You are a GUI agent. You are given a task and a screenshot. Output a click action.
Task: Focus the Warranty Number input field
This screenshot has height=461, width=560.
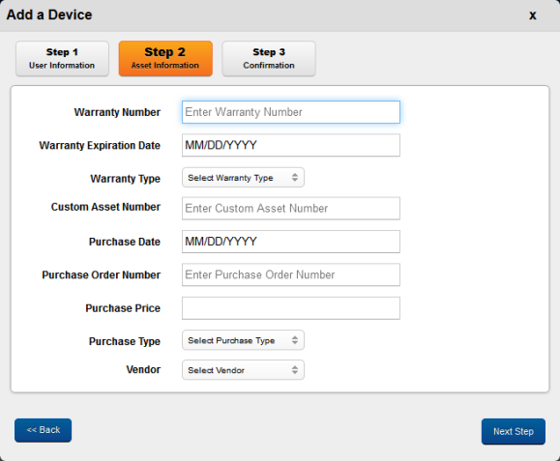(x=291, y=112)
